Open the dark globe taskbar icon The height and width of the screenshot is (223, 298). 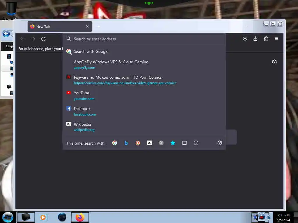point(62,217)
